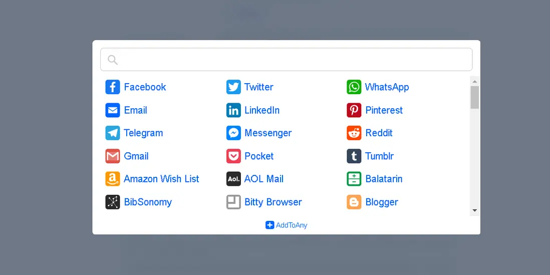This screenshot has width=550, height=275.
Task: Click the WhatsApp icon
Action: click(354, 87)
